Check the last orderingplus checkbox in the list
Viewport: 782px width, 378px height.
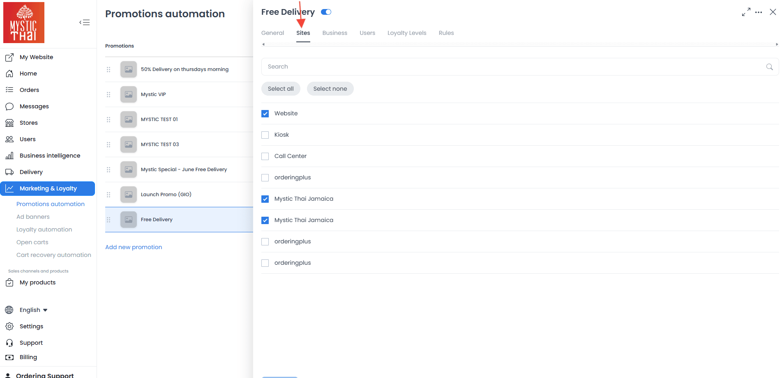(x=265, y=263)
